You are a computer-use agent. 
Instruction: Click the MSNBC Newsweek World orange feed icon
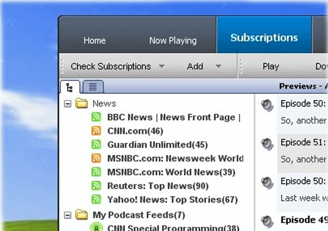[x=96, y=158]
